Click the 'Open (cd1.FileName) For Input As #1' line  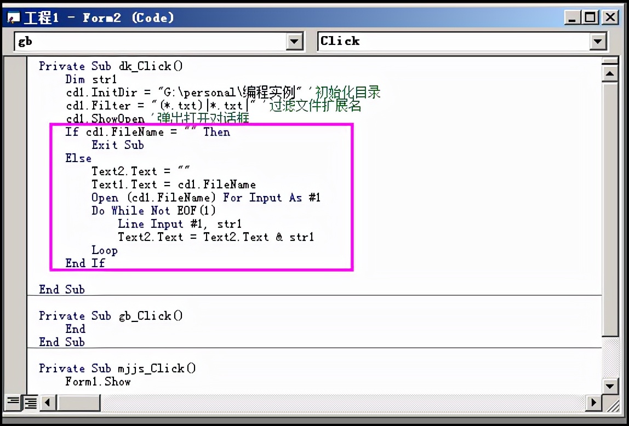click(206, 198)
